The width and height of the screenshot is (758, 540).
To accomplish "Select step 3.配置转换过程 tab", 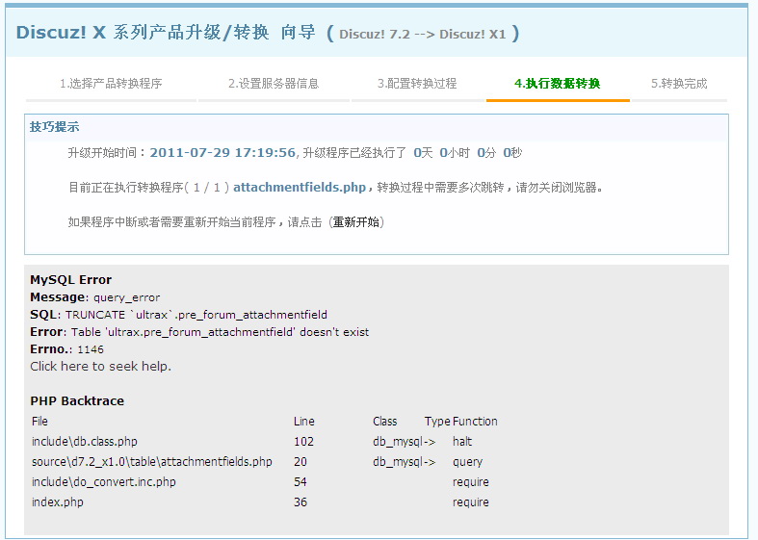I will point(417,84).
